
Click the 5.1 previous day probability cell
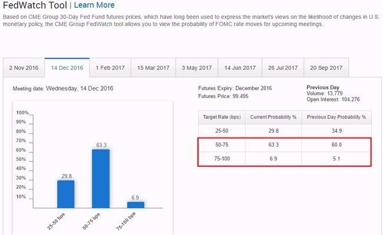(x=336, y=159)
